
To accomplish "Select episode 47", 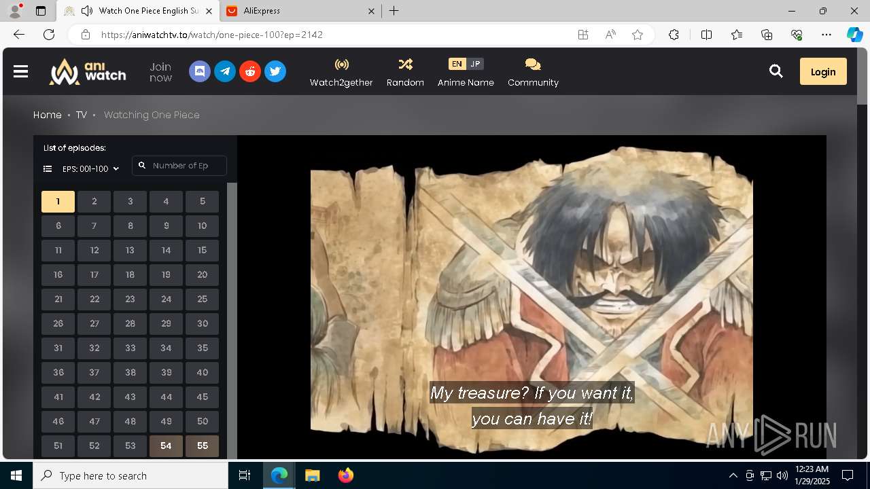I will pos(94,421).
